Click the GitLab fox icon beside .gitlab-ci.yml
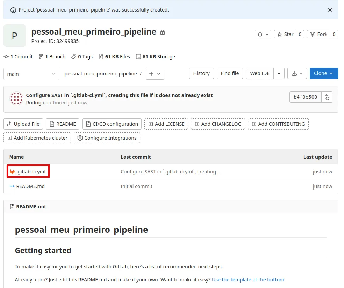This screenshot has height=288, width=344. tap(12, 172)
